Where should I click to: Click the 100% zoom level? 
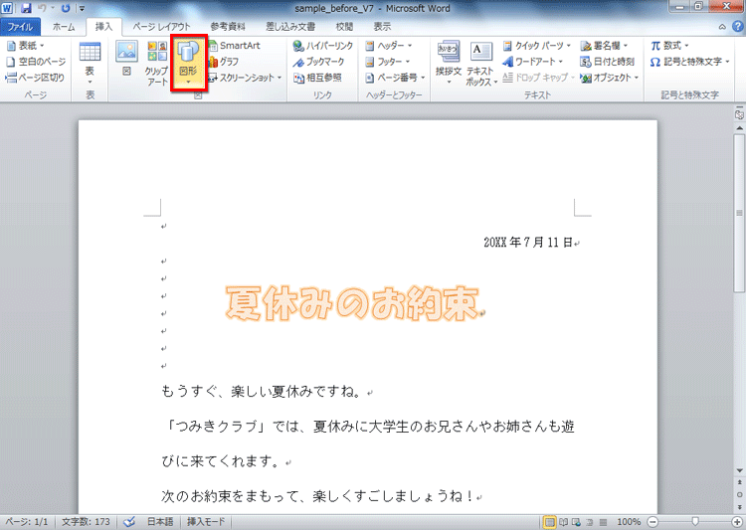[x=629, y=522]
